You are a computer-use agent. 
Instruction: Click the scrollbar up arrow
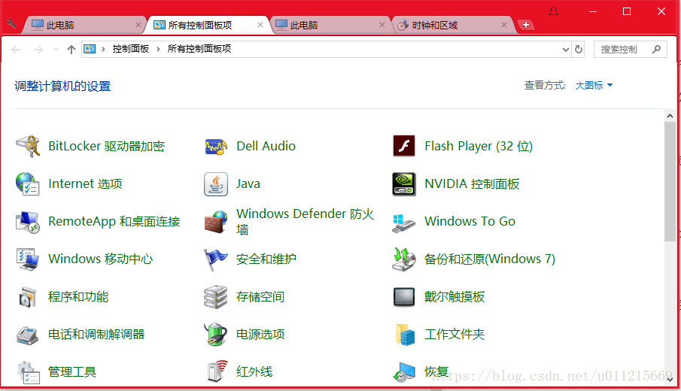tap(670, 116)
